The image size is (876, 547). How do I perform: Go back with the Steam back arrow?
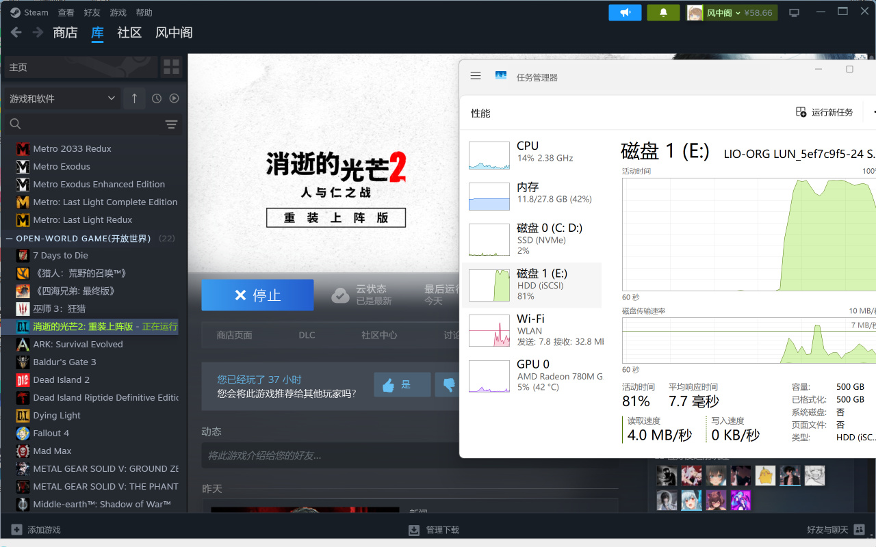(16, 32)
